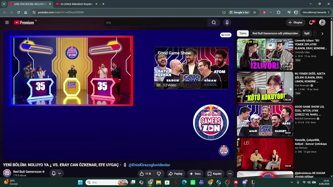Open the end screen video thumbnail showing 35 scores

71,71
